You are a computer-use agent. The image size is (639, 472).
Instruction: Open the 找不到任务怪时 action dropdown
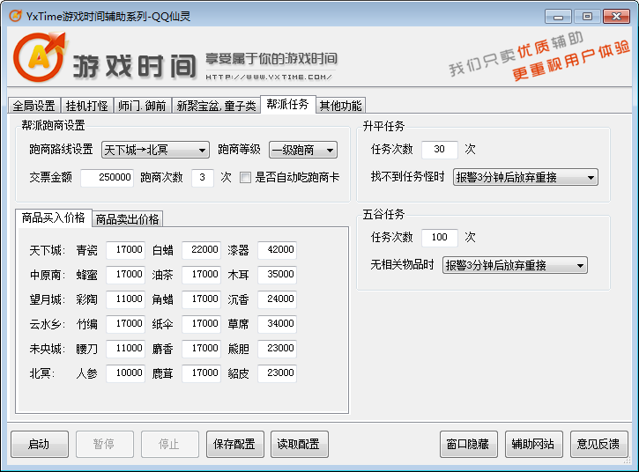coord(525,177)
